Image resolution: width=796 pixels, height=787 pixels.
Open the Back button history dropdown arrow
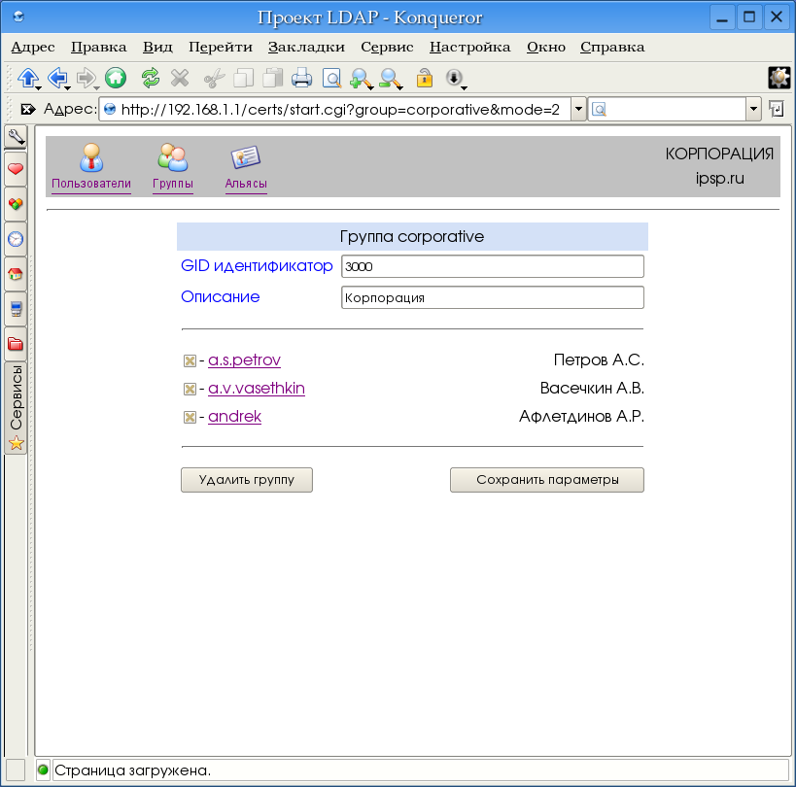click(x=69, y=86)
